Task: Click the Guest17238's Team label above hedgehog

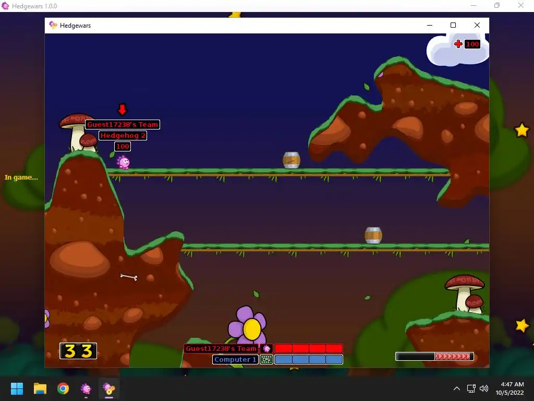Action: pos(123,124)
